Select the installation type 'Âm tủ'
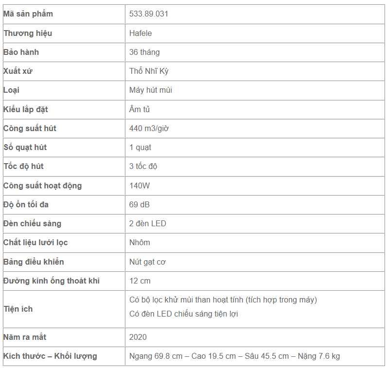 (140, 109)
